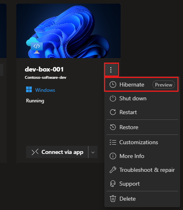
Task: Click the Restore history clock icon
Action: click(x=113, y=127)
